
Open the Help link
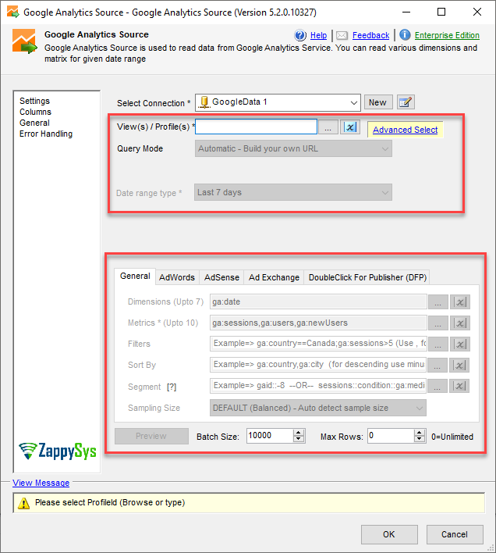point(318,35)
